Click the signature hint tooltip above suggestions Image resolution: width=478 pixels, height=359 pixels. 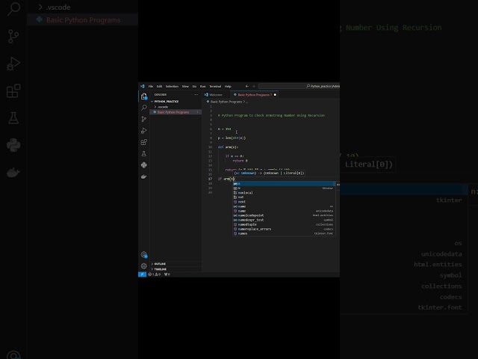[269, 173]
